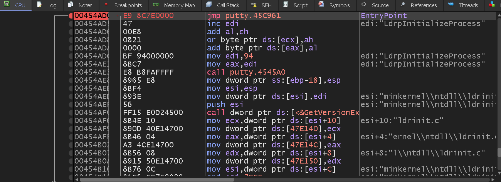The image size is (501, 182).
Task: Click the Log tab page icon
Action: pyautogui.click(x=39, y=5)
